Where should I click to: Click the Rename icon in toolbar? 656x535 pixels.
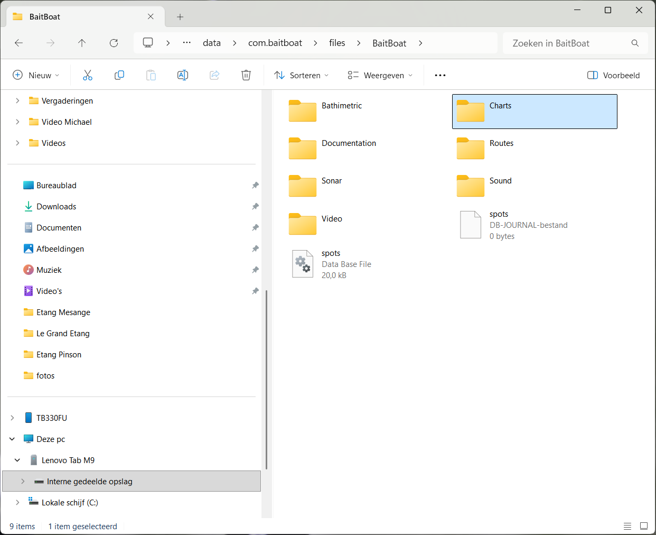point(183,75)
